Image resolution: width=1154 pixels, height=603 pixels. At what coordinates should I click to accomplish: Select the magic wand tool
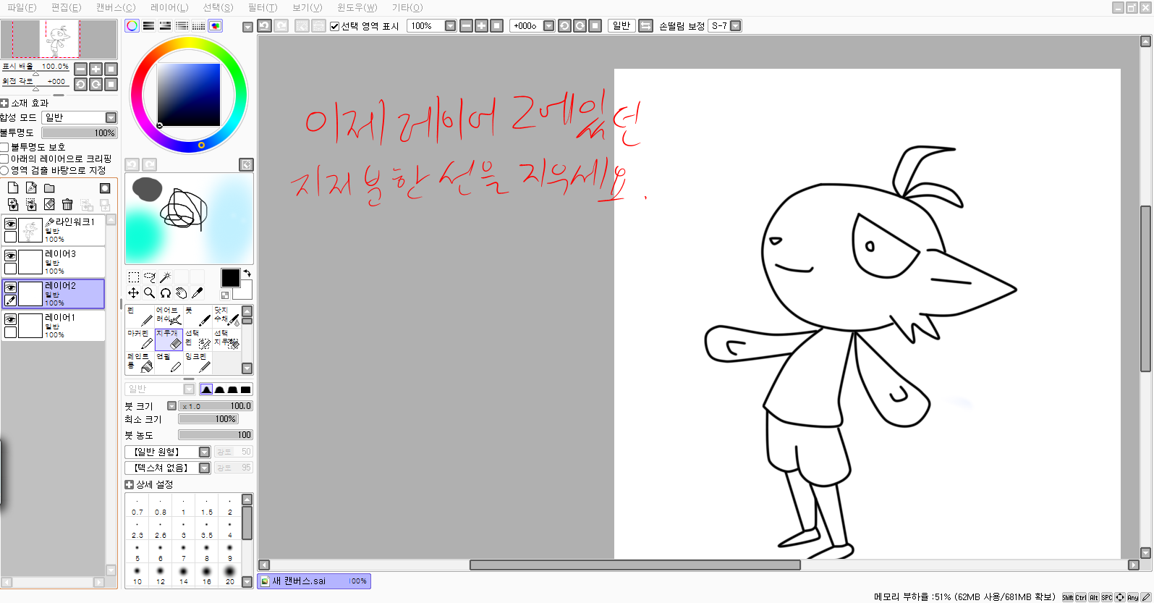[166, 277]
